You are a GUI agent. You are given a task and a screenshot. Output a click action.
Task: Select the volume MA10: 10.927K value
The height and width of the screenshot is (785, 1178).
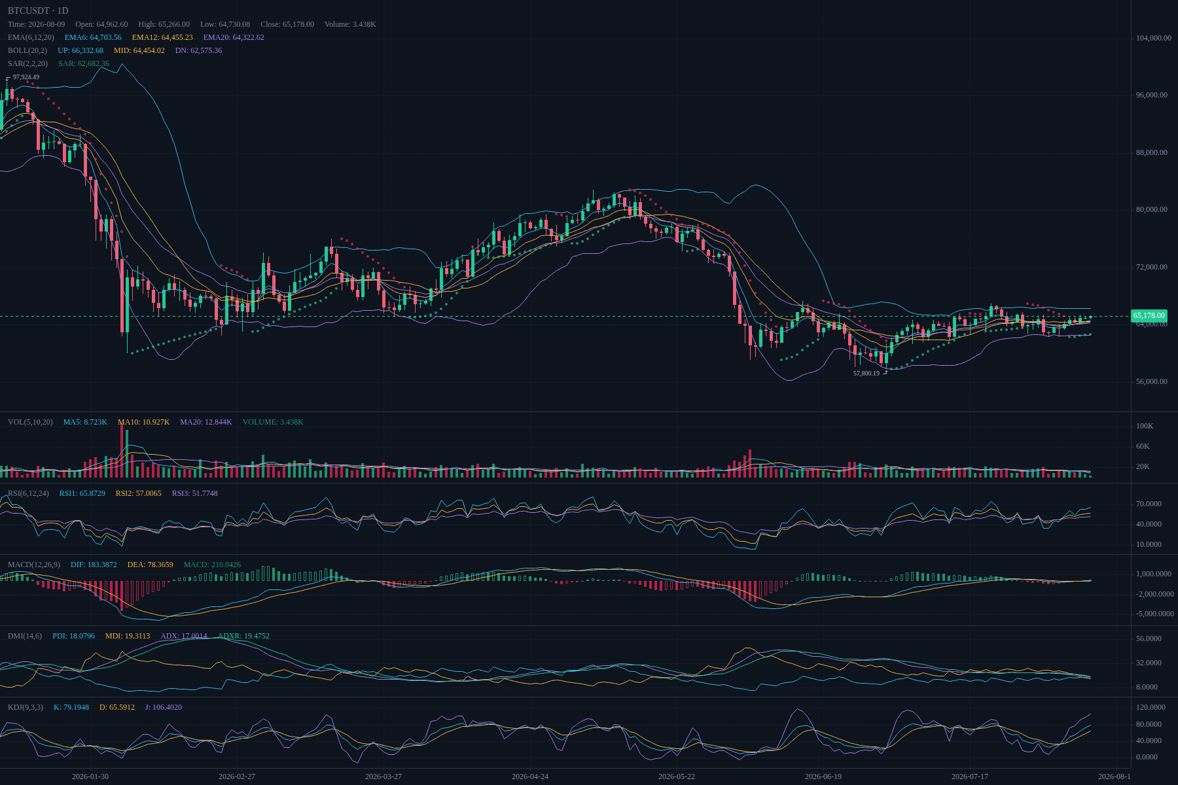click(x=143, y=422)
